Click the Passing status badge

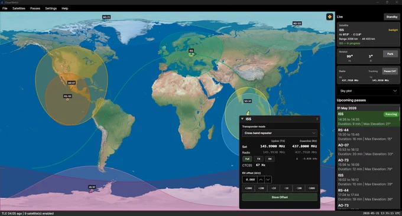[391, 114]
